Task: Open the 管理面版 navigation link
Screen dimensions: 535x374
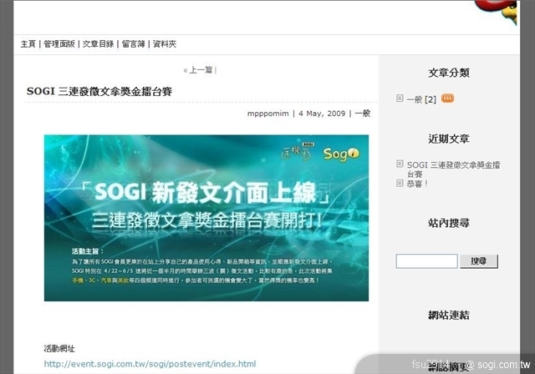Action: 59,44
